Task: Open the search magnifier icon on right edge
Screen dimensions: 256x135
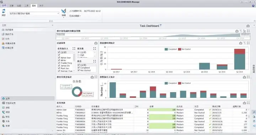Action: tap(254, 112)
